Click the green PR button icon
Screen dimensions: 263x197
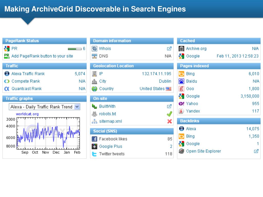pyautogui.click(x=7, y=56)
